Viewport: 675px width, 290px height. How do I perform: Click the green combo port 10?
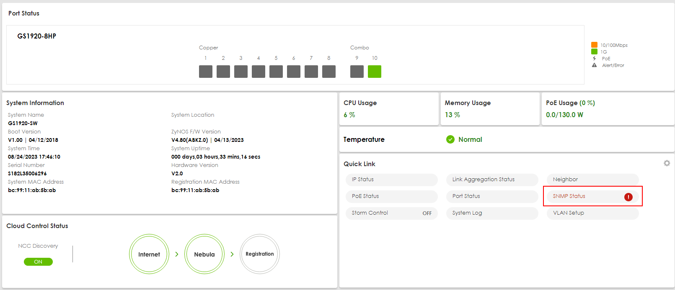pyautogui.click(x=374, y=72)
